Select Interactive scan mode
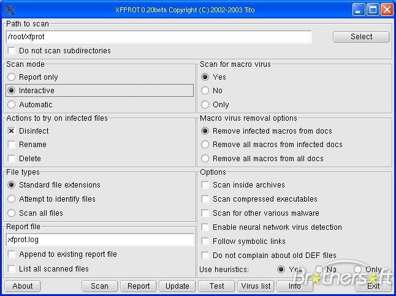The height and width of the screenshot is (296, 396). 12,91
